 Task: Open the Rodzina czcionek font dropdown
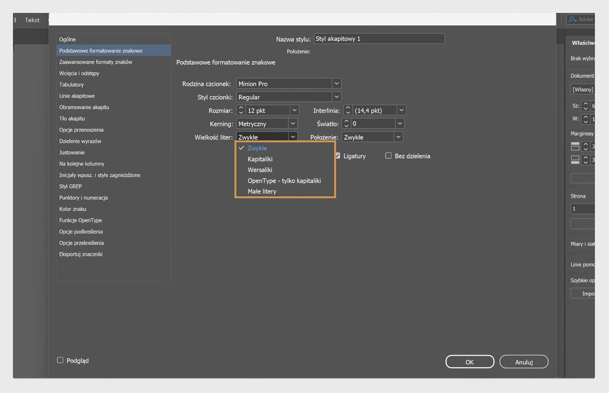336,83
